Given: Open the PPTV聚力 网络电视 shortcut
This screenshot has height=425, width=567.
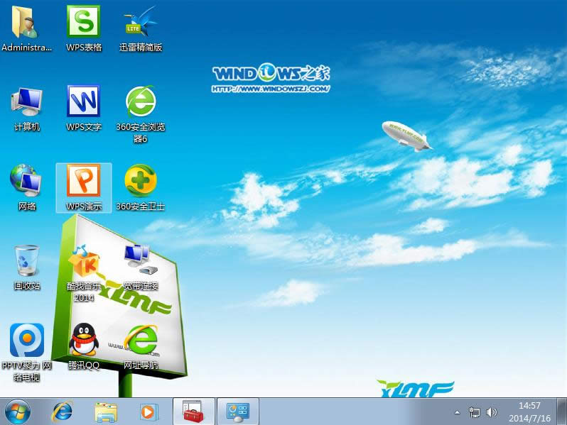Looking at the screenshot, I should [27, 341].
